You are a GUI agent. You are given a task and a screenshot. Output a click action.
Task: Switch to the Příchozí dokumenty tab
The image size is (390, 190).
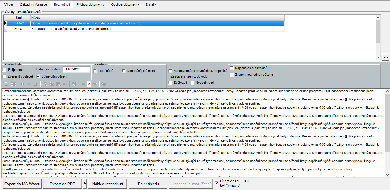click(90, 5)
